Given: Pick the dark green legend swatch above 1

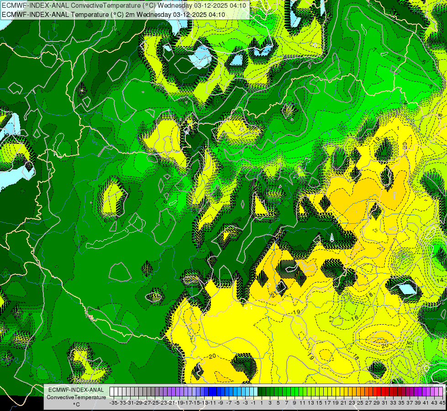Looking at the screenshot, I should pos(260,392).
